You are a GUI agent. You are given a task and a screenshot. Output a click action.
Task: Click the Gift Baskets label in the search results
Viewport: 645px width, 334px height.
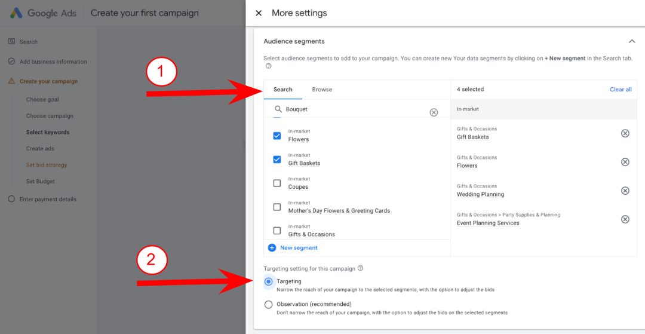coord(304,163)
